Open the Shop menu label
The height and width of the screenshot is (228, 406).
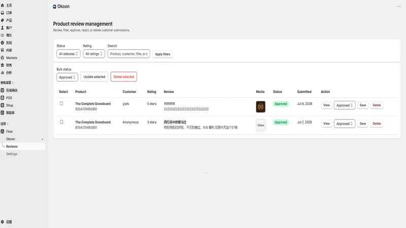(x=10, y=105)
